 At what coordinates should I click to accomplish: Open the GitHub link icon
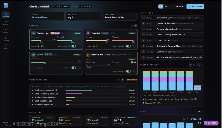point(199,123)
